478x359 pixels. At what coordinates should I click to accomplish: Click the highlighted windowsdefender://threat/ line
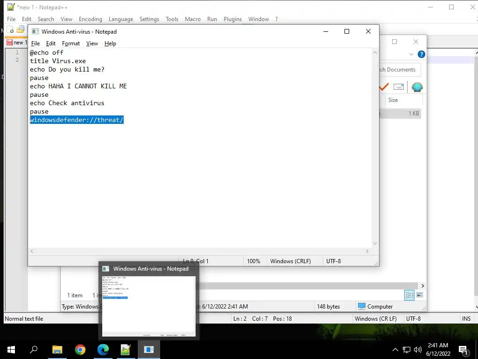77,120
